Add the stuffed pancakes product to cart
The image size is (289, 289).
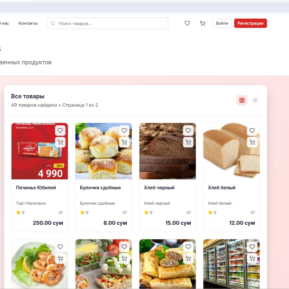[188, 258]
